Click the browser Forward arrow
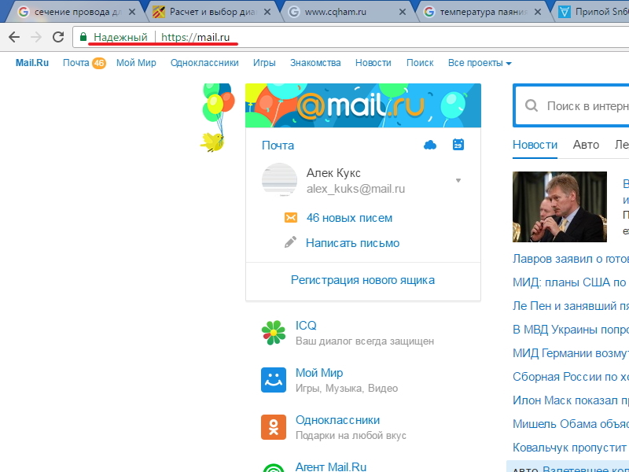 click(36, 37)
